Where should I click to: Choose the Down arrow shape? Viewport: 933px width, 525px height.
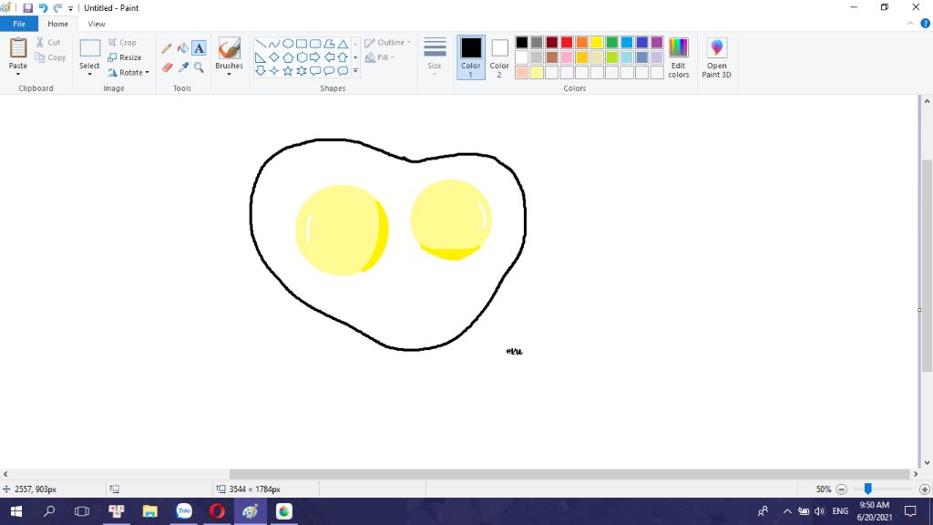point(260,71)
